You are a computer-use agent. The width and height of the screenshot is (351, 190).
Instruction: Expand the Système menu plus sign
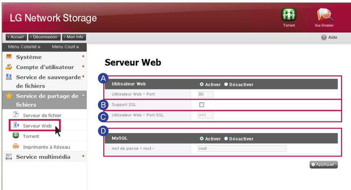pos(83,56)
